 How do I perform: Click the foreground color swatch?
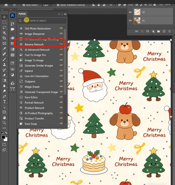tap(3, 137)
